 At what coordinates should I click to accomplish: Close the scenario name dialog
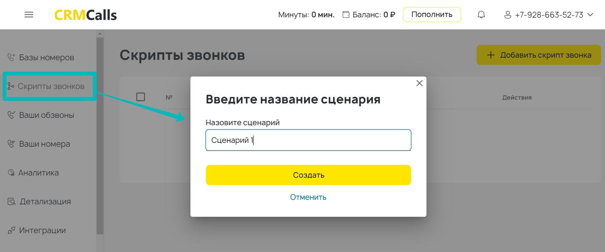419,83
